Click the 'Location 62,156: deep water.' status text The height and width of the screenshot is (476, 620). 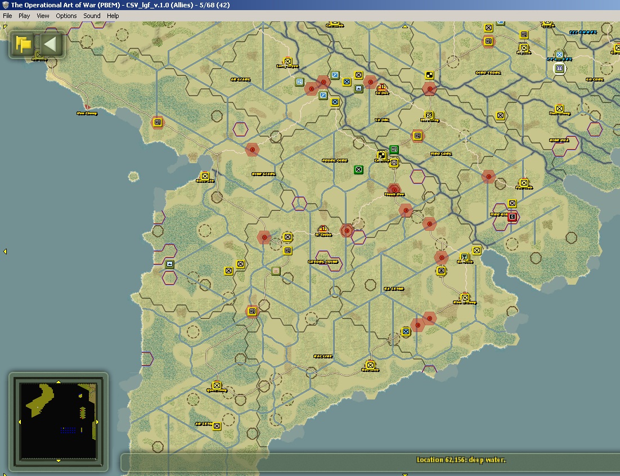(461, 460)
